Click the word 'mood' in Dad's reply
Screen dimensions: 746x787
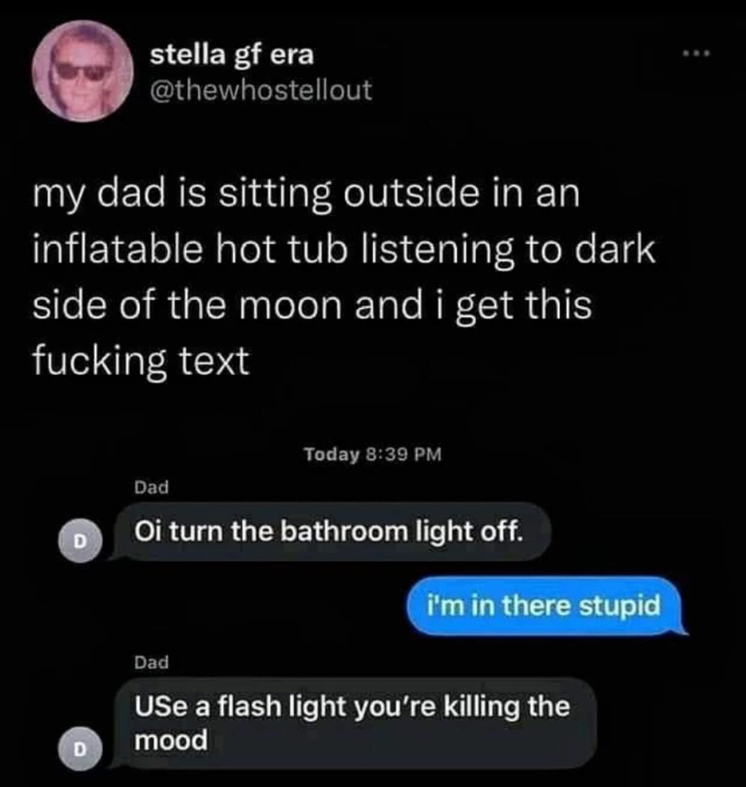tap(171, 740)
